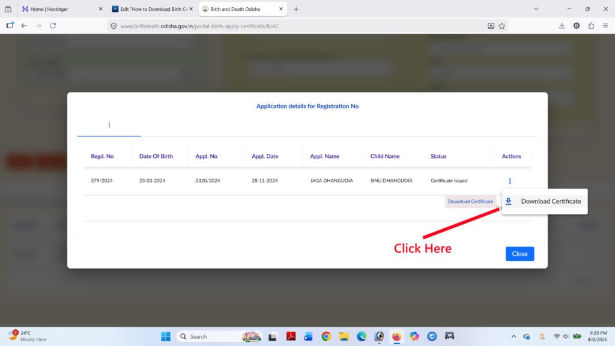Go back to the previous page

pos(24,26)
